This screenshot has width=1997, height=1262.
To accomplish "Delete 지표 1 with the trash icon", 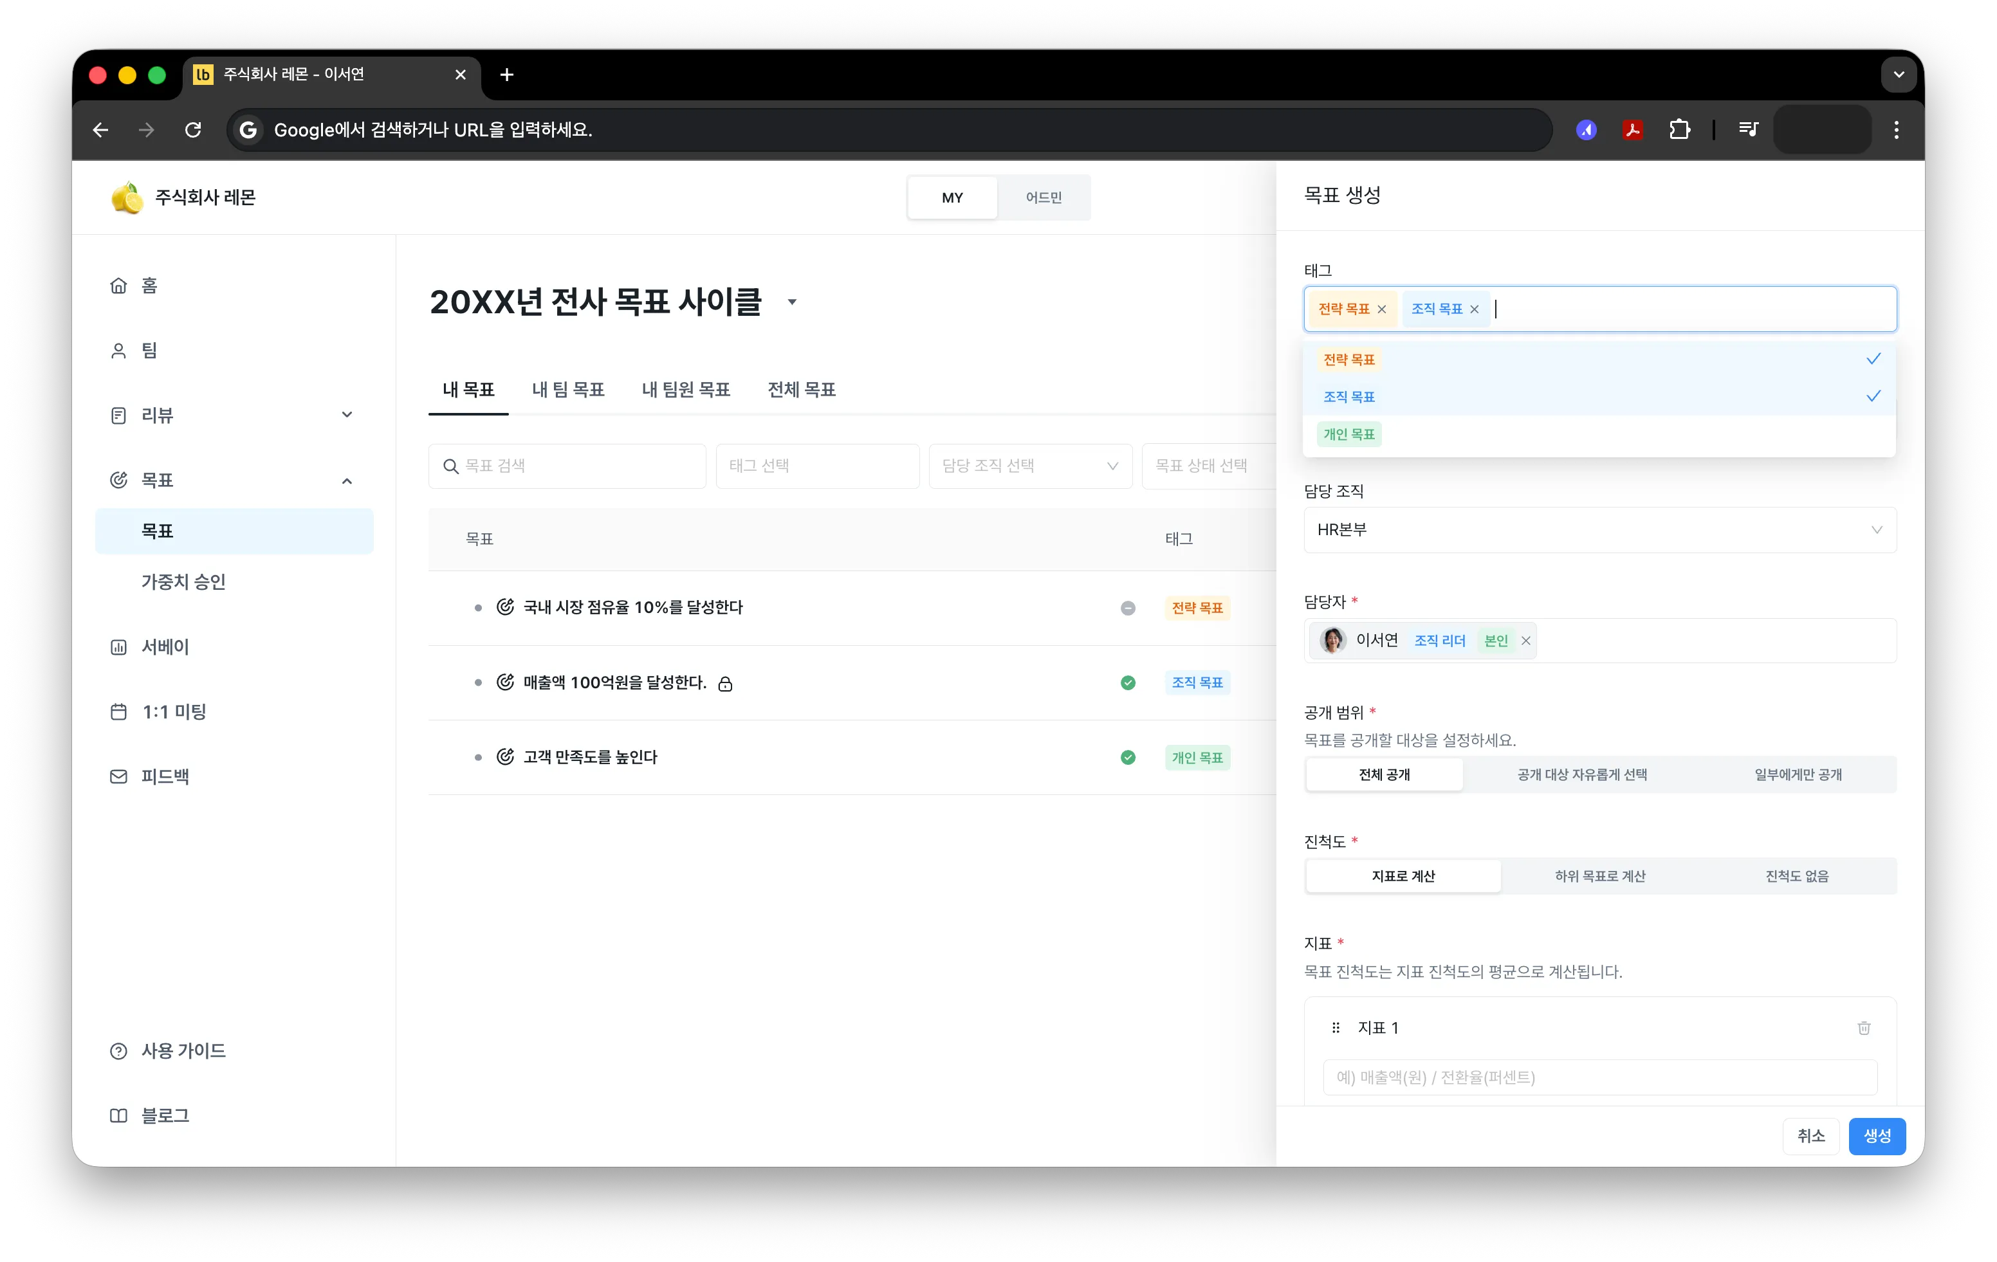I will (1863, 1028).
